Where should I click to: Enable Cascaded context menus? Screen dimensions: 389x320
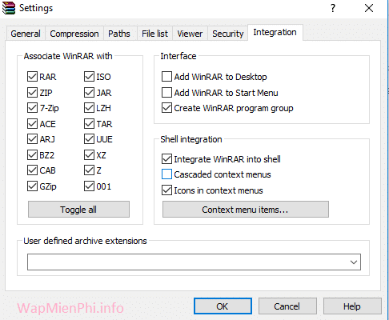tap(166, 174)
